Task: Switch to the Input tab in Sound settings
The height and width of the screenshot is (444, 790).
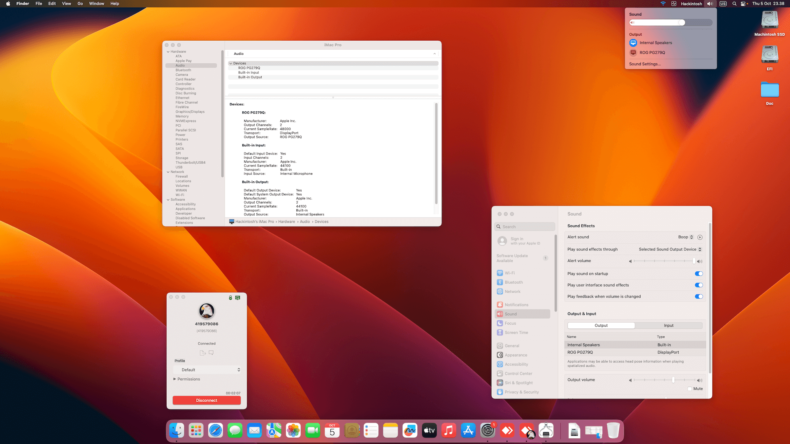Action: tap(669, 326)
